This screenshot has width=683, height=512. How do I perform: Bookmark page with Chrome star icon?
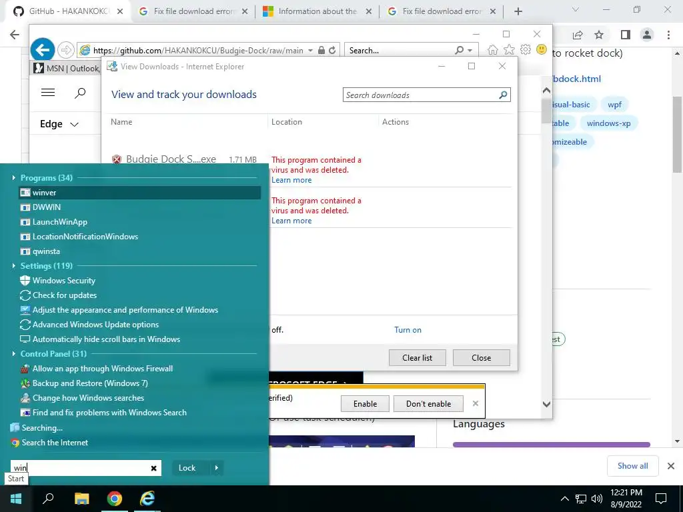[x=600, y=35]
